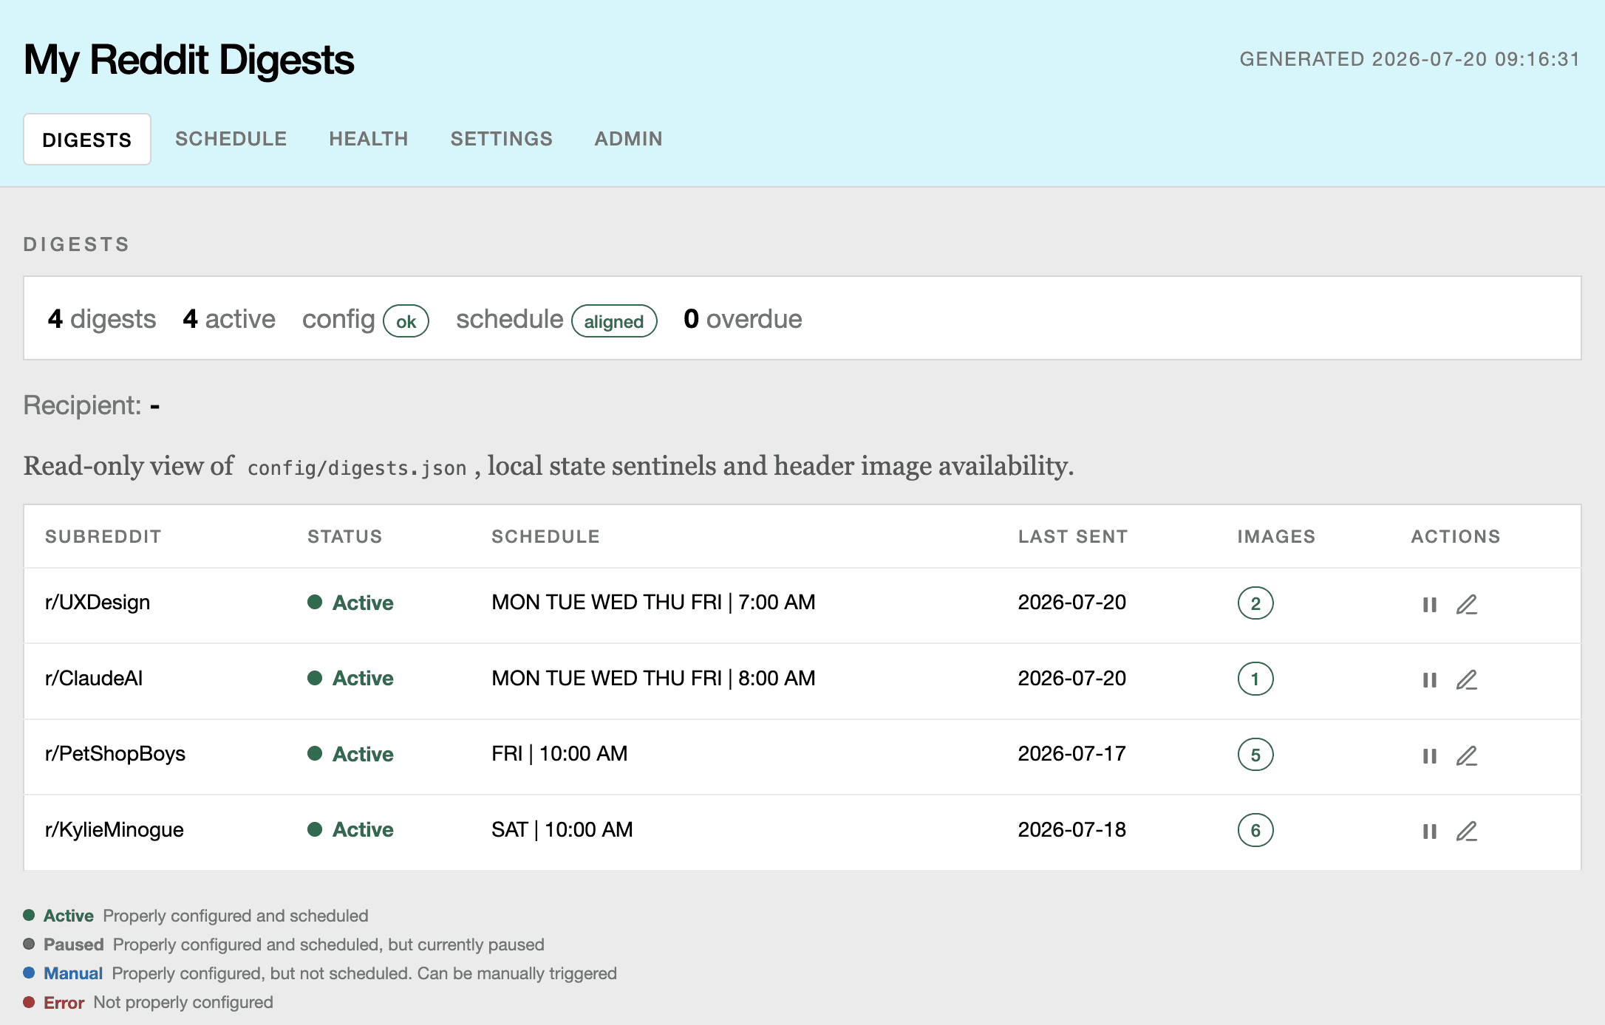Select the r/UXDesign subreddit name
The image size is (1605, 1025).
coord(98,603)
